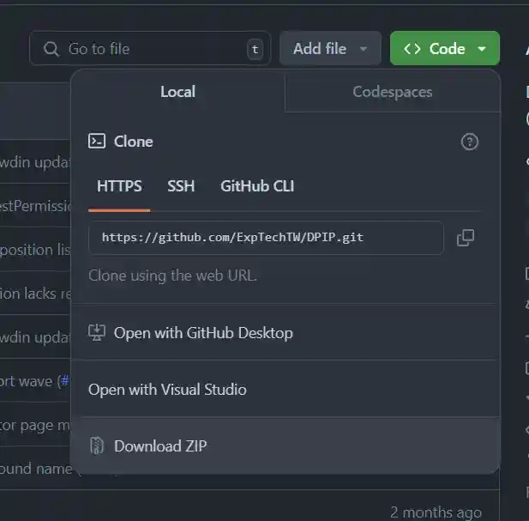Open the 'position lis' commit message link
529x521 pixels.
point(35,251)
